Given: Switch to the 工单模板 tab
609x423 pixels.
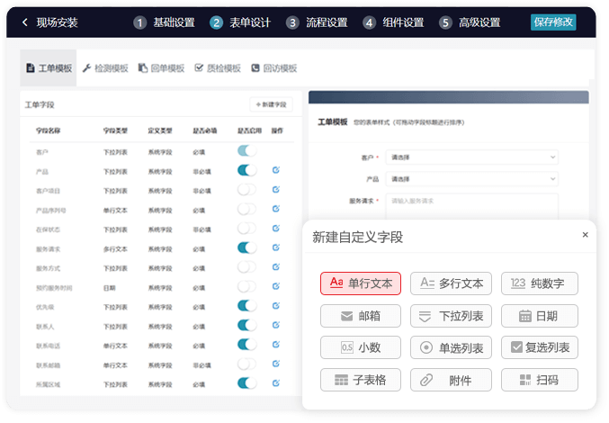Looking at the screenshot, I should pyautogui.click(x=49, y=68).
